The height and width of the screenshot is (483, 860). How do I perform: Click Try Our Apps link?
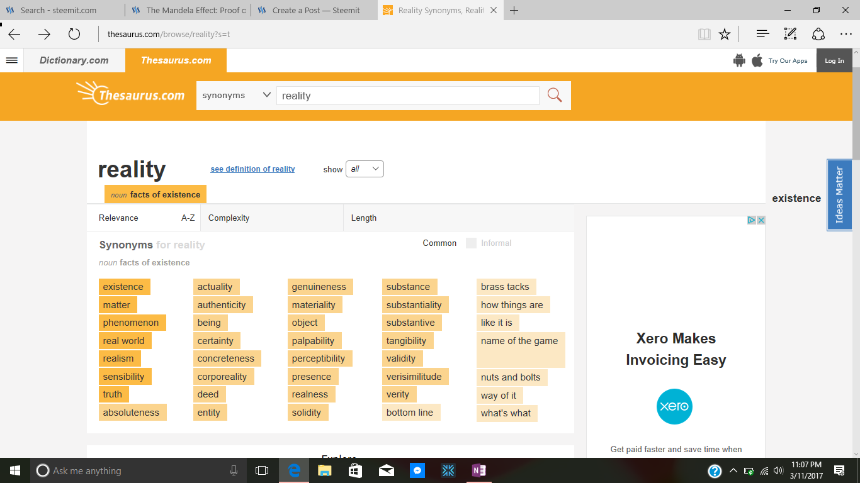[788, 61]
